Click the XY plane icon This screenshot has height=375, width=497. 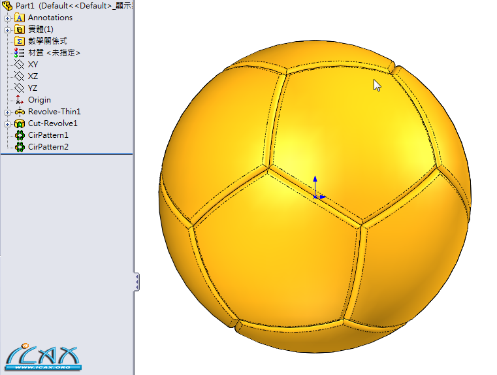click(x=20, y=65)
